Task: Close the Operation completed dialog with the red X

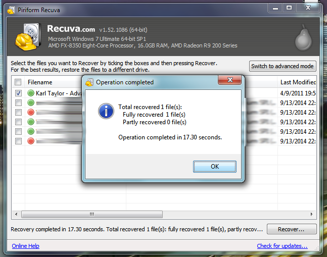Action: (x=230, y=80)
